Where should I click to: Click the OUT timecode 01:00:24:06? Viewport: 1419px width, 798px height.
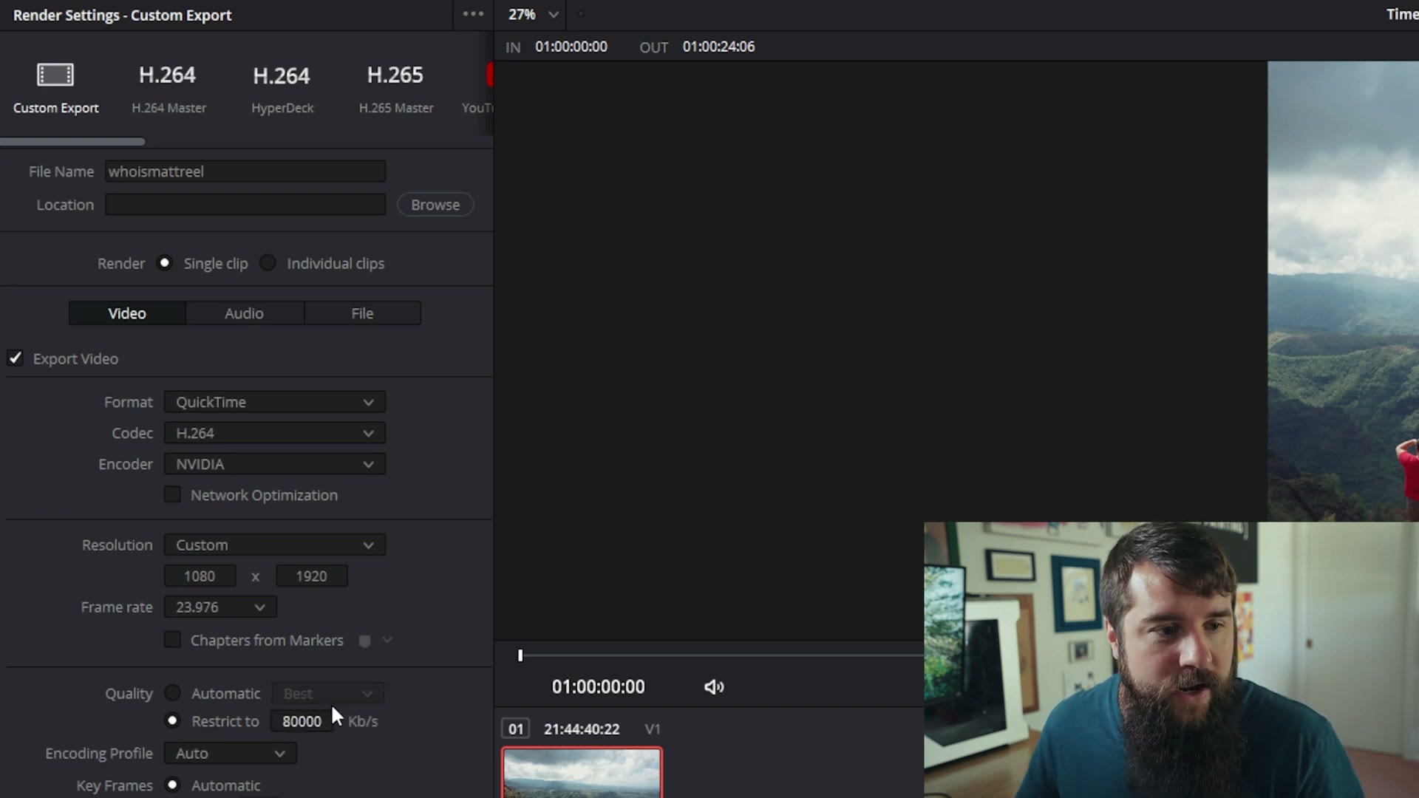point(718,47)
